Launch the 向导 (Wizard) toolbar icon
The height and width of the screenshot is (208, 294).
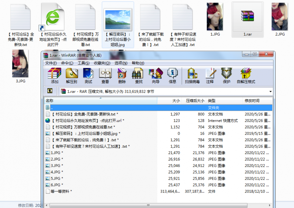point(155,75)
